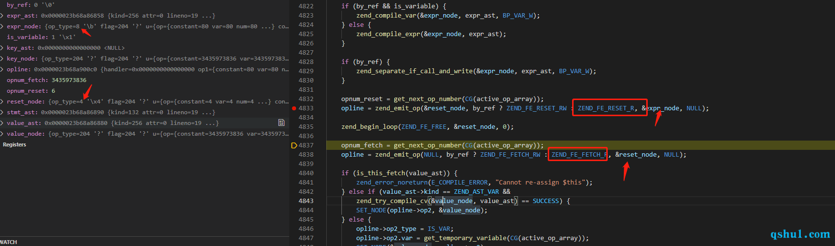Expand the key_node variable
The width and height of the screenshot is (835, 246).
coord(2,59)
